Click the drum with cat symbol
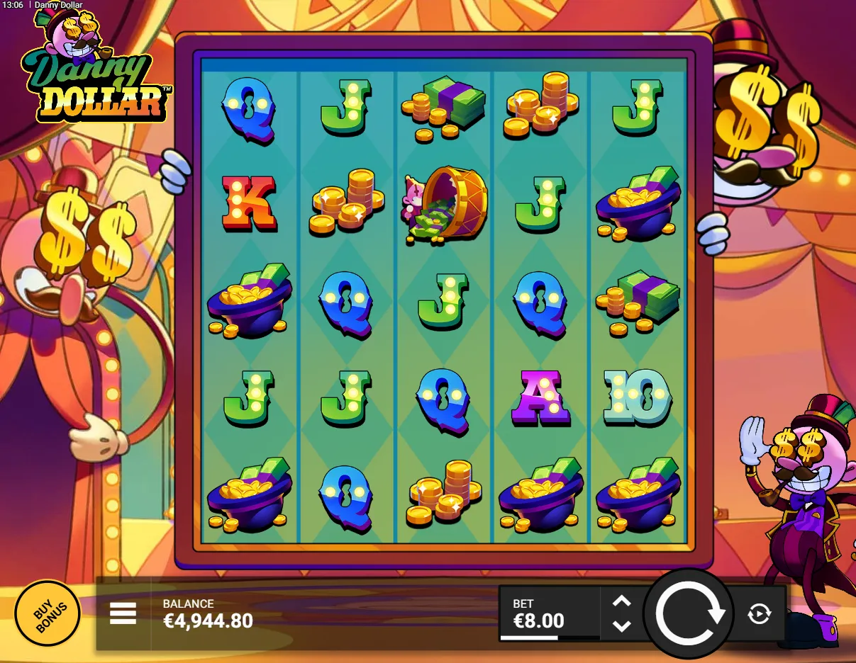Viewport: 856px width, 663px height. [445, 205]
